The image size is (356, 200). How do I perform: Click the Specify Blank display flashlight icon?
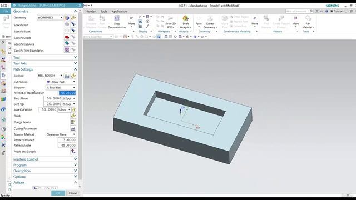click(x=73, y=31)
